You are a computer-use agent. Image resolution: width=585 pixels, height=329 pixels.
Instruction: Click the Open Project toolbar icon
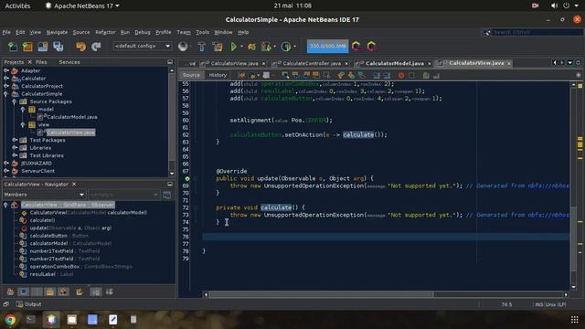coord(43,47)
